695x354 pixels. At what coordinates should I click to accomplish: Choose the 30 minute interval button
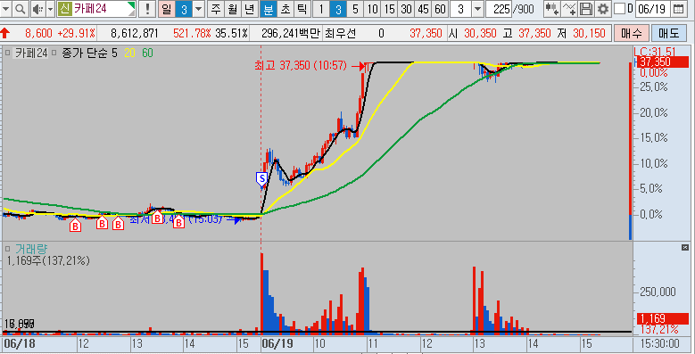click(x=406, y=9)
